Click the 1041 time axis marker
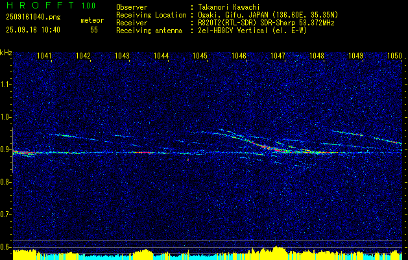The width and height of the screenshot is (408, 260). click(44, 55)
